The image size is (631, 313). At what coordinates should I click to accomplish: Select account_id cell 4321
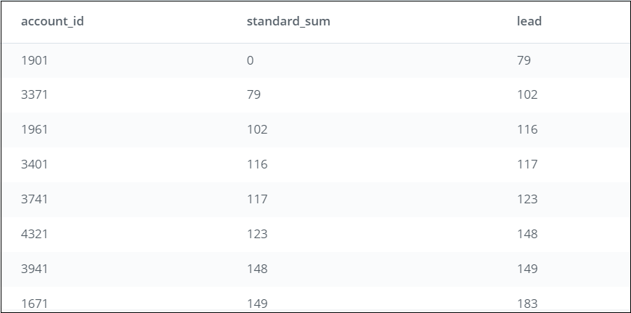[34, 234]
